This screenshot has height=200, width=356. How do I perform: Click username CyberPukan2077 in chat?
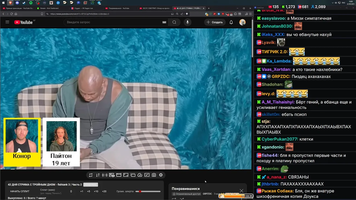pyautogui.click(x=280, y=139)
